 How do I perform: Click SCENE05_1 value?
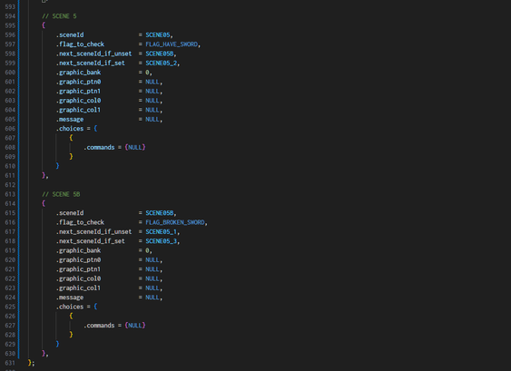pyautogui.click(x=161, y=232)
